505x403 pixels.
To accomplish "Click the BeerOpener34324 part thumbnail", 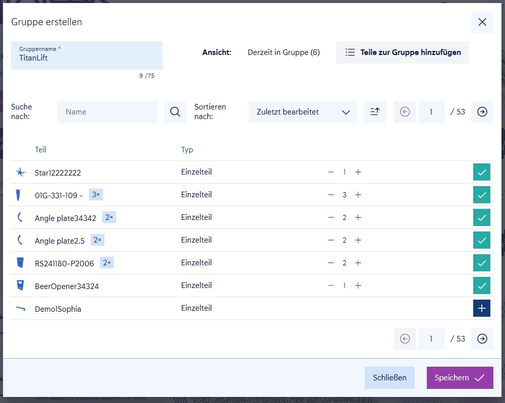I will pos(20,285).
